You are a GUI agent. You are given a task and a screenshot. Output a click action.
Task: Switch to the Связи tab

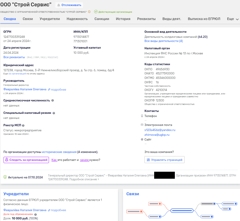click(28, 19)
